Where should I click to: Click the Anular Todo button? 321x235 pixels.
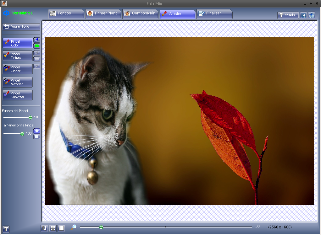[x=21, y=27]
